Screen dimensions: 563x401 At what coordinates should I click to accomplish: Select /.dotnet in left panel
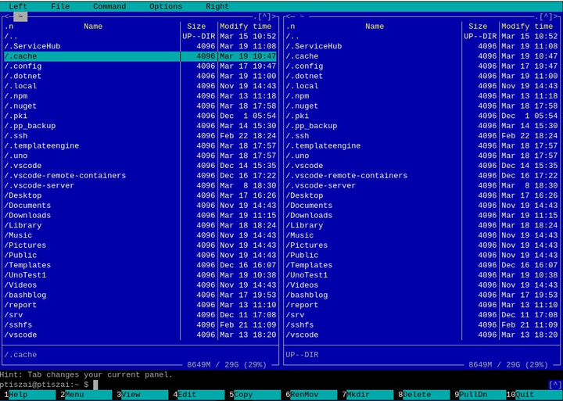140,76
